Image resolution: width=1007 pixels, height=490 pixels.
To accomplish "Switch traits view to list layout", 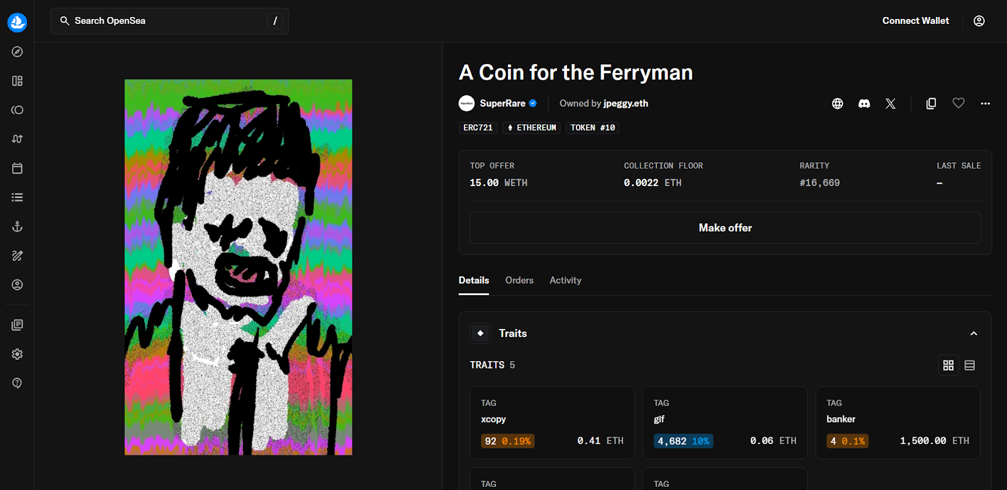I will 969,365.
